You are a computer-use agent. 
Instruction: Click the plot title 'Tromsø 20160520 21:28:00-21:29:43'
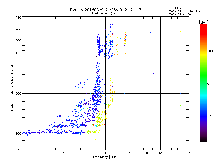[105, 10]
